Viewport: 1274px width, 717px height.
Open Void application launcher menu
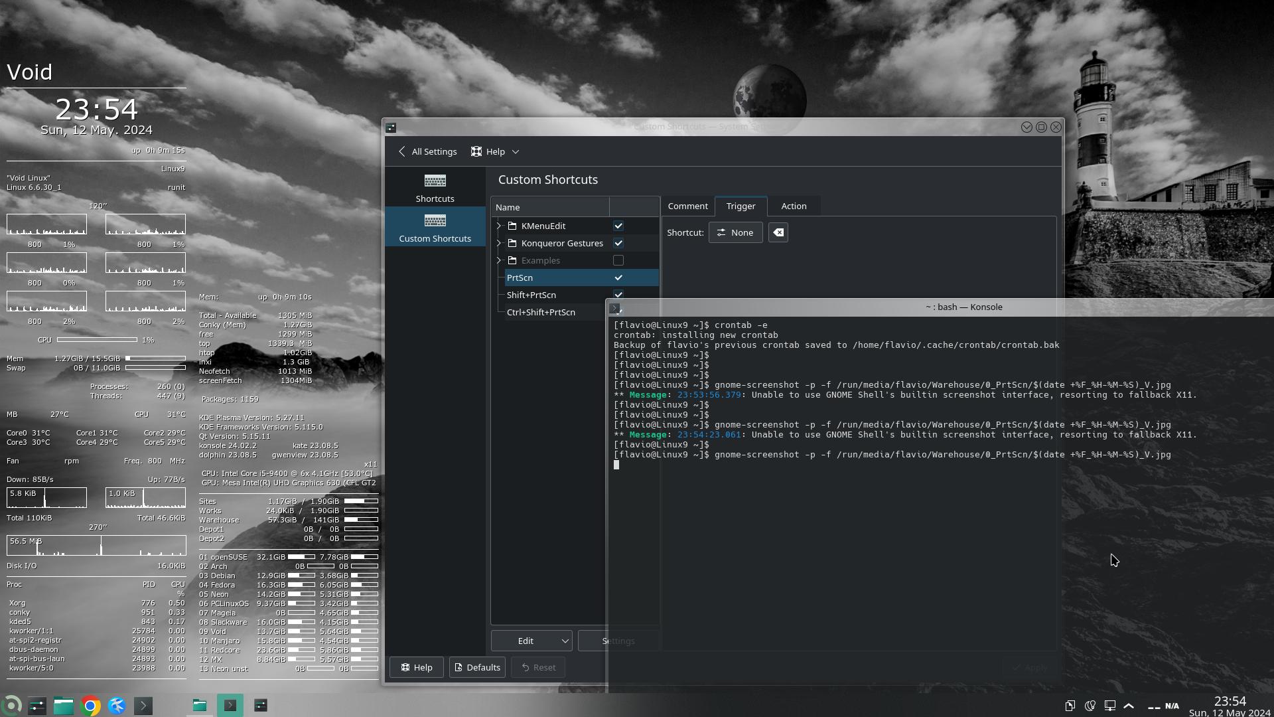coord(11,705)
